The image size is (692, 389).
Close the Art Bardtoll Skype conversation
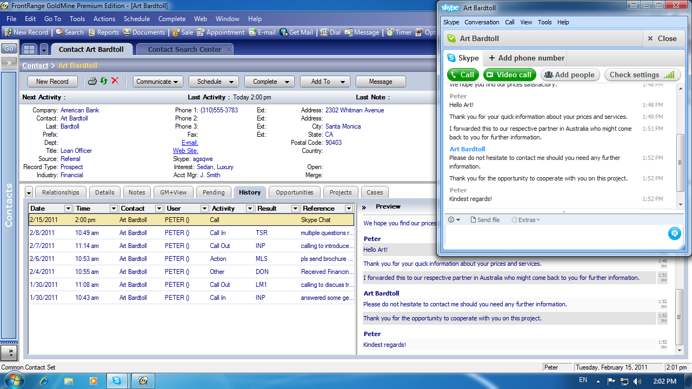coord(662,38)
